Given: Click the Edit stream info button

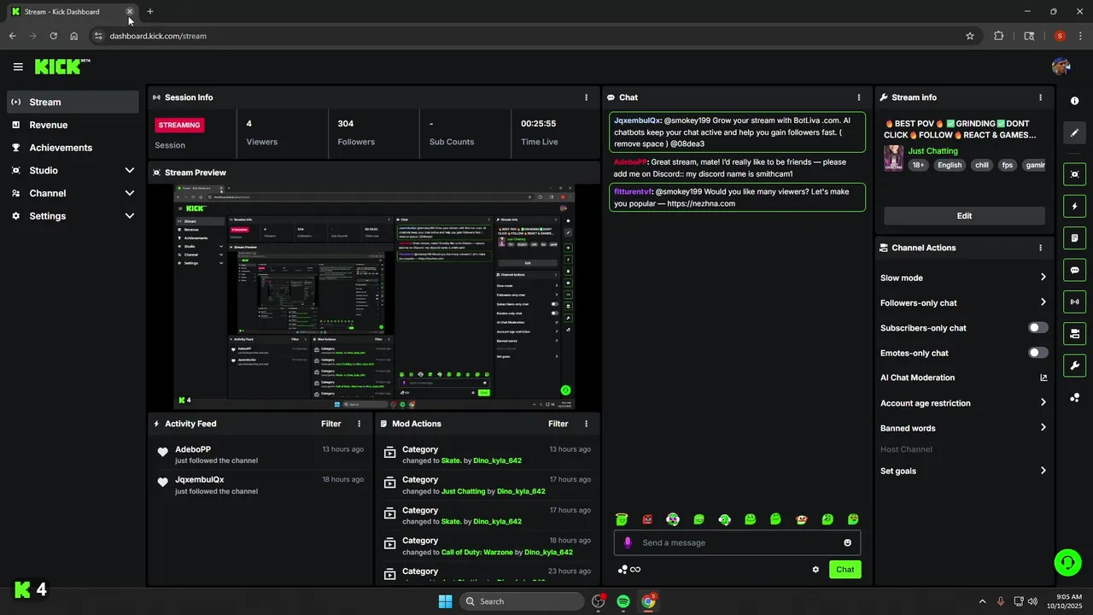Looking at the screenshot, I should (964, 216).
